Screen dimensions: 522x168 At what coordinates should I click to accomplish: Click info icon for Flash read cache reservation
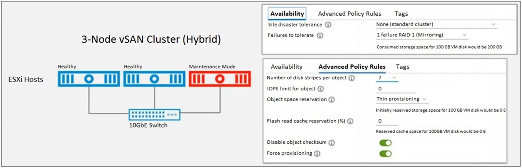pyautogui.click(x=350, y=121)
